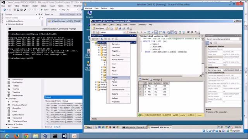
Task: Click the Chrome icon in Windows taskbar
Action: pos(26,136)
